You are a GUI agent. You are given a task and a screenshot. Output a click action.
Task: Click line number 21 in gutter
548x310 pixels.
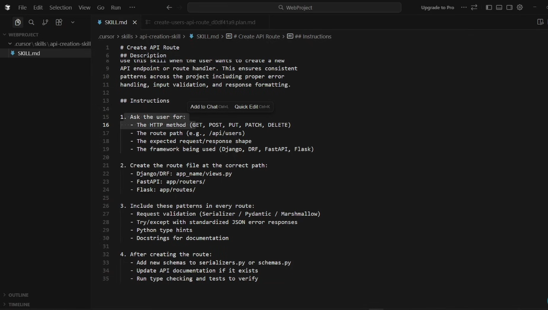[x=106, y=165]
